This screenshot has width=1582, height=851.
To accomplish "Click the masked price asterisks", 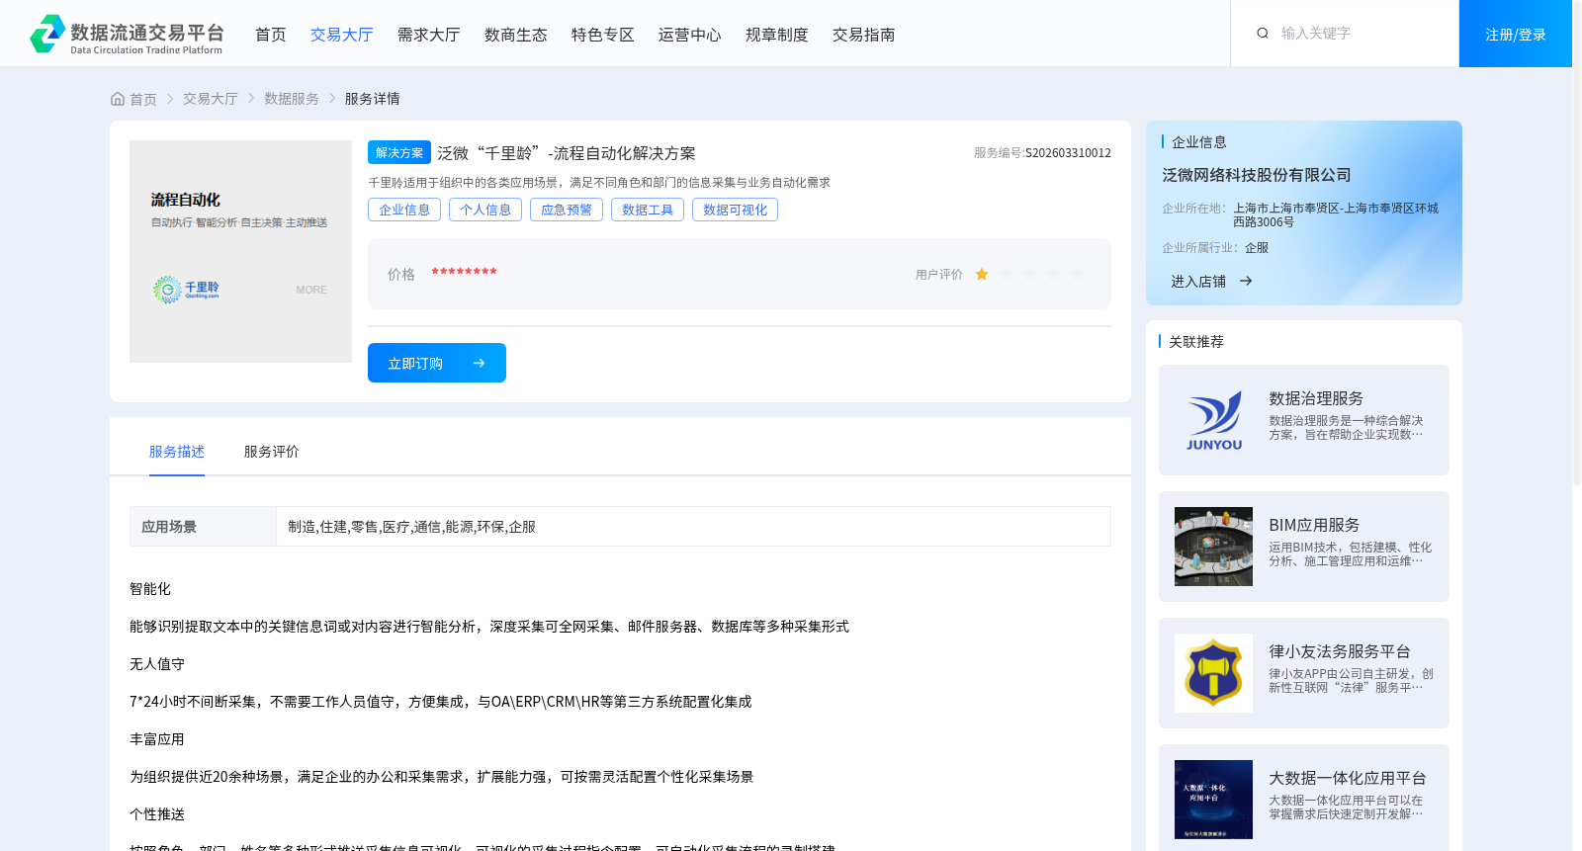I will click(x=464, y=272).
